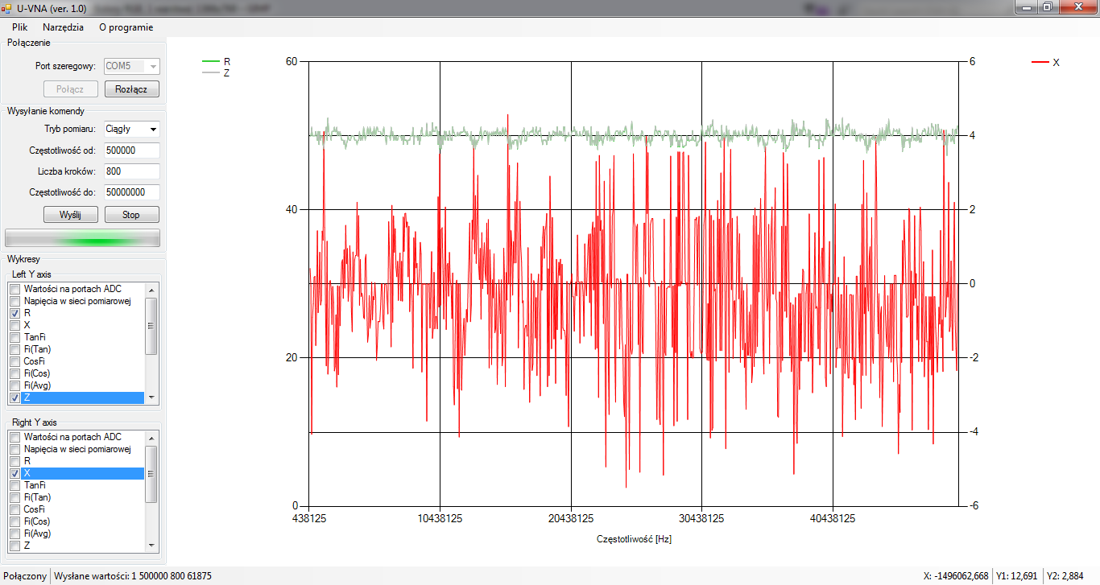1100x585 pixels.
Task: Click the Liczba kroków input field
Action: click(131, 171)
